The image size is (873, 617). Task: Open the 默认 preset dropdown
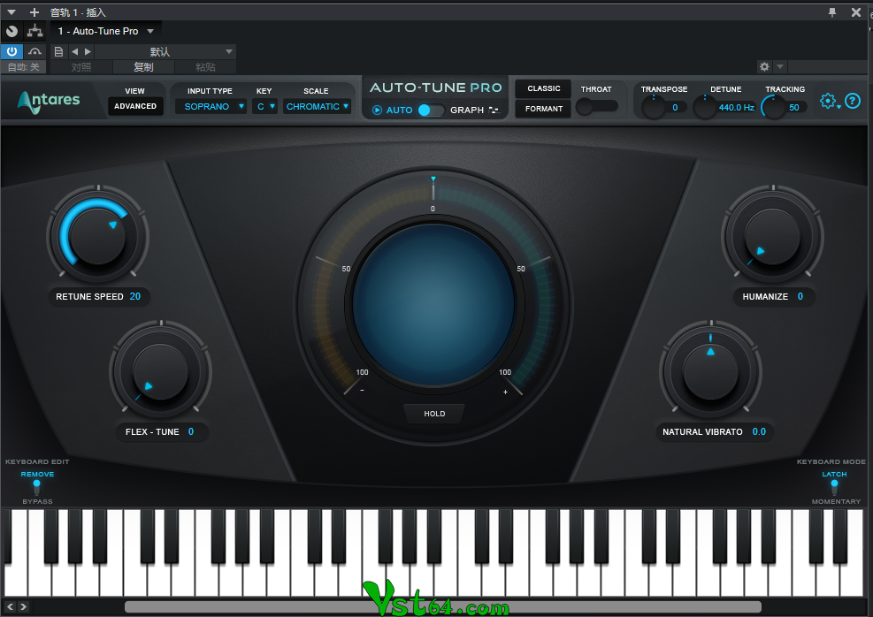click(x=165, y=52)
